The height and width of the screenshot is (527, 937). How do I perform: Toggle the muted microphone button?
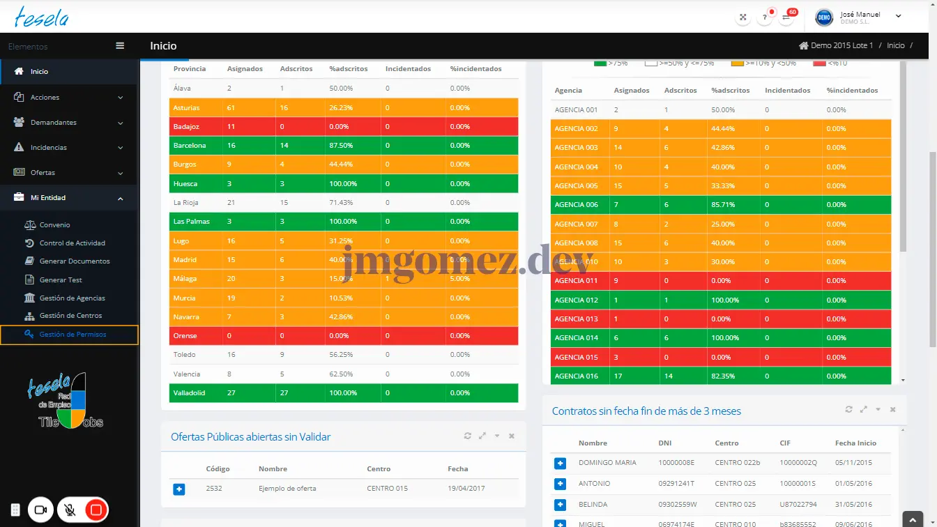tap(70, 510)
